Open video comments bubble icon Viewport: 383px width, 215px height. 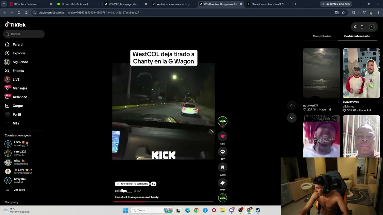pyautogui.click(x=223, y=152)
